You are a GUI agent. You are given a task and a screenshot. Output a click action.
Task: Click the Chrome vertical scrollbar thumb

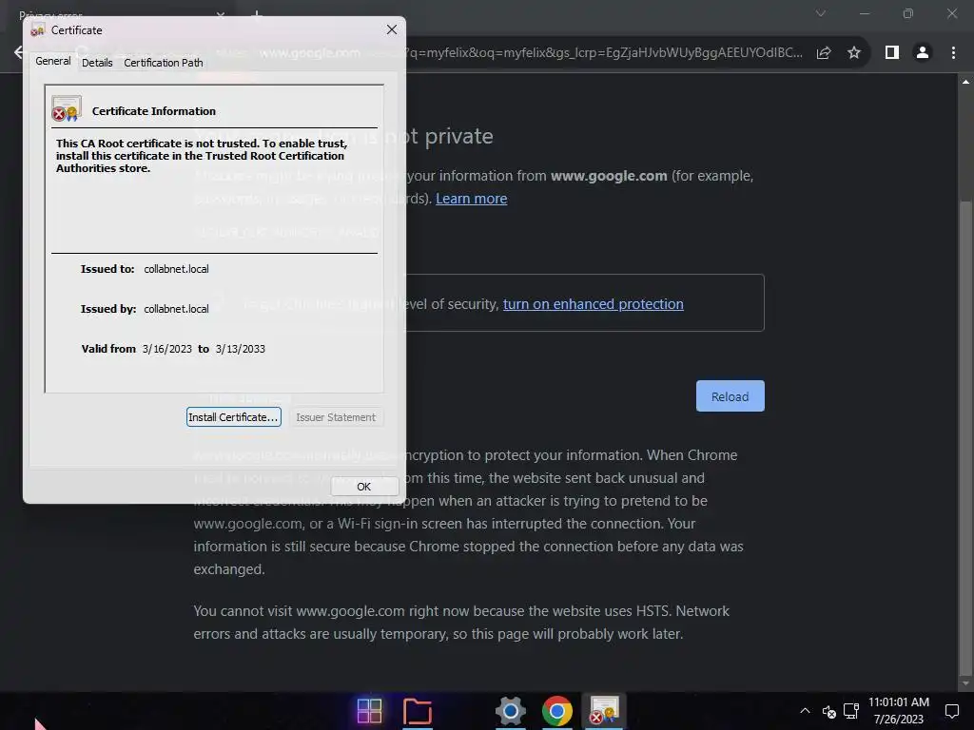[x=965, y=437]
